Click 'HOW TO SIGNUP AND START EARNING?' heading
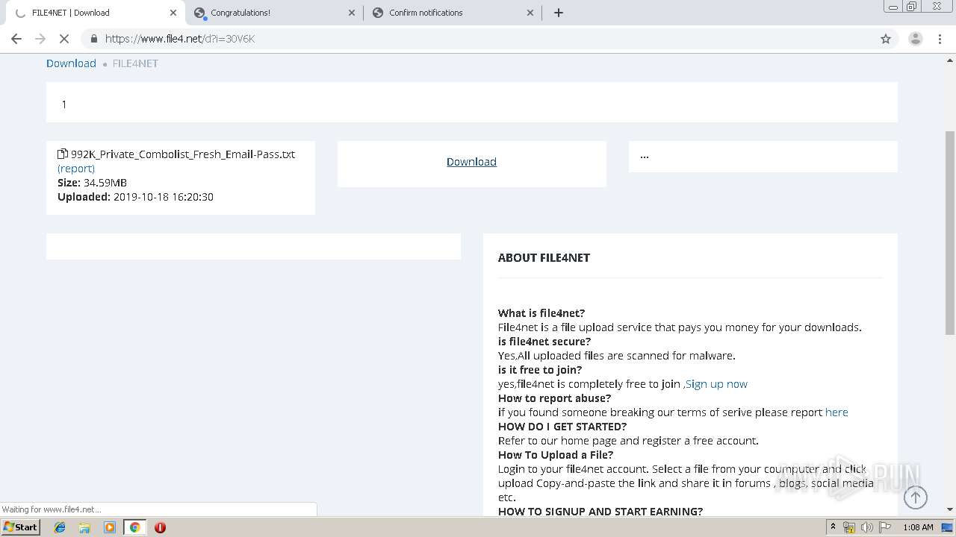 [600, 512]
